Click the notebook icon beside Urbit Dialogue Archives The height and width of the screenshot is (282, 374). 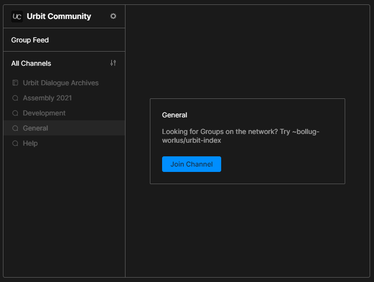pyautogui.click(x=15, y=83)
